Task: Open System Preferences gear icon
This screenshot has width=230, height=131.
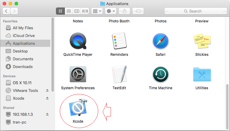Action: point(78,74)
